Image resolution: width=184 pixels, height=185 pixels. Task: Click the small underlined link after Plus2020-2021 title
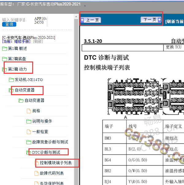pos(85,5)
